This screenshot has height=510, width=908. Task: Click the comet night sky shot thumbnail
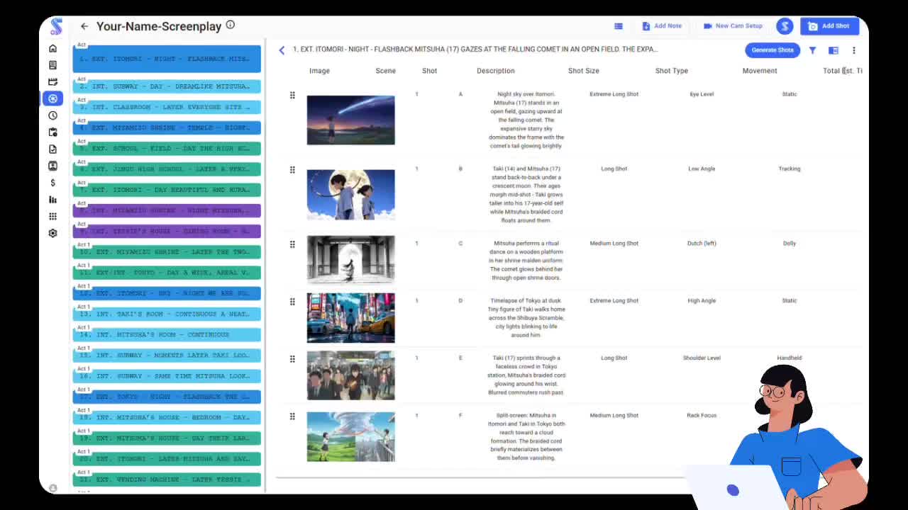350,119
